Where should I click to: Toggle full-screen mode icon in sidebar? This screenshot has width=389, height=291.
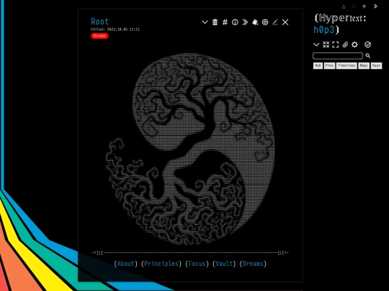pyautogui.click(x=336, y=45)
